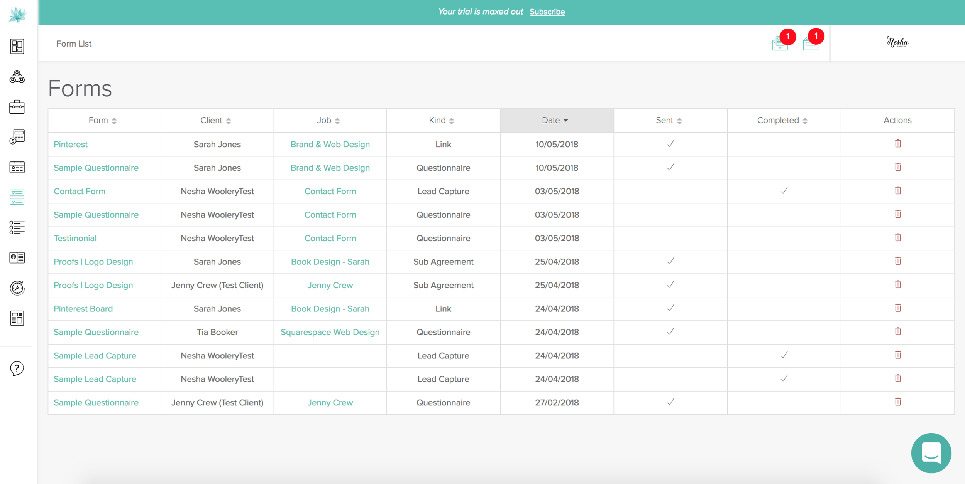
Task: Open the help question mark icon
Action: tap(17, 368)
